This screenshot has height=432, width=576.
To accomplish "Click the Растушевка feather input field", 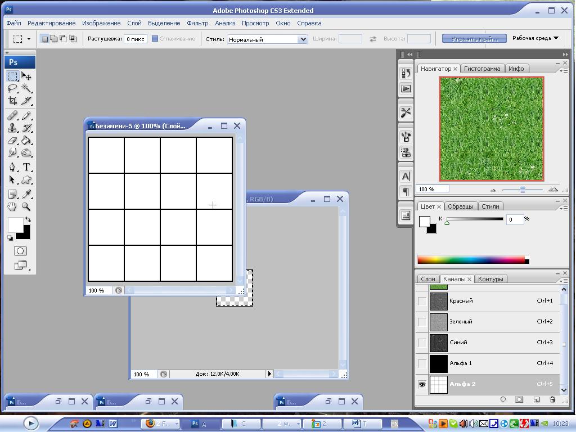I will tap(136, 39).
